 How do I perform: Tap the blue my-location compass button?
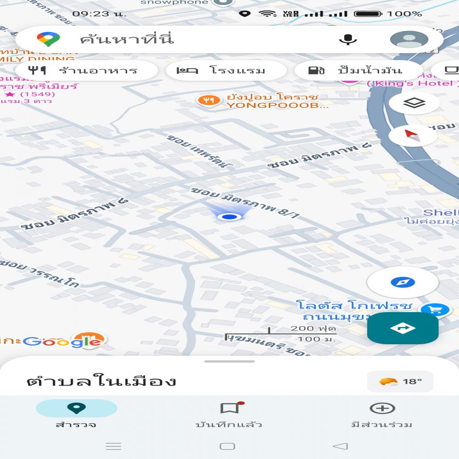(x=403, y=282)
